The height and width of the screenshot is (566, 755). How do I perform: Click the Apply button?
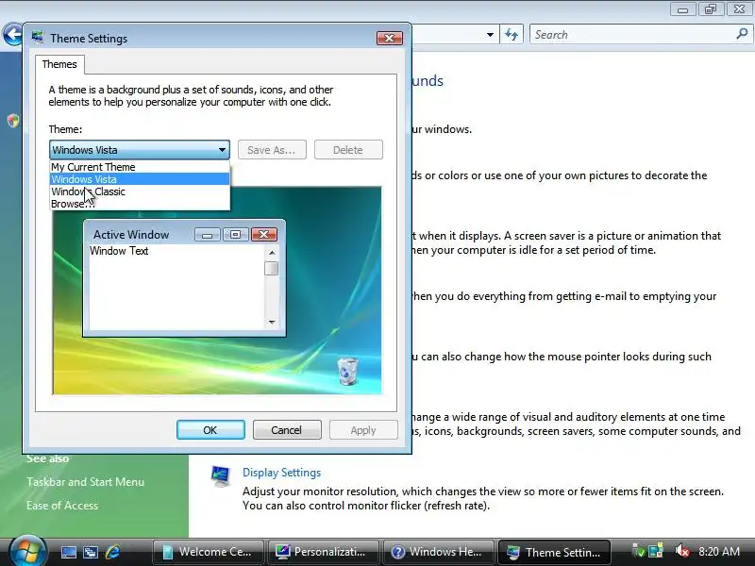point(363,430)
